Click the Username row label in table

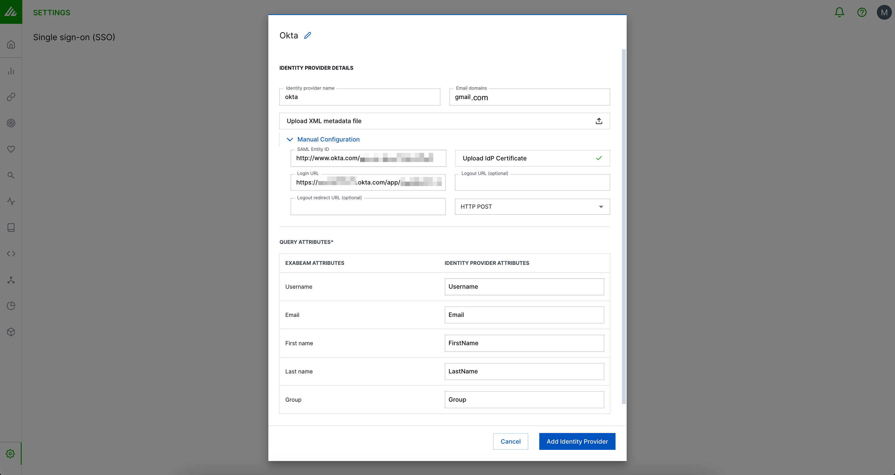click(x=298, y=286)
